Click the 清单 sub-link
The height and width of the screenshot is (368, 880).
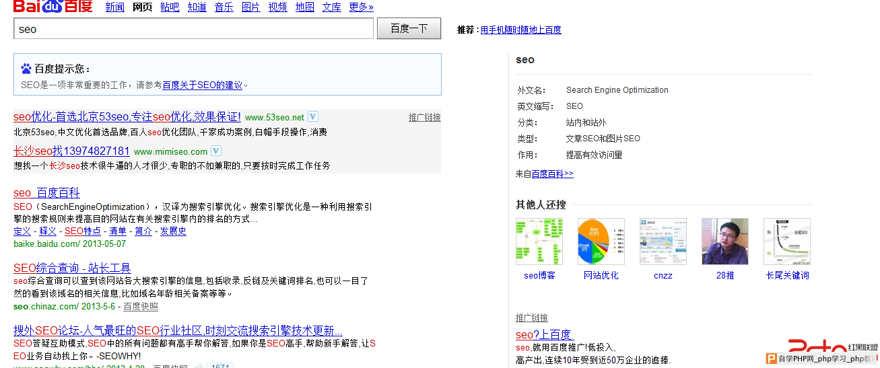[118, 231]
